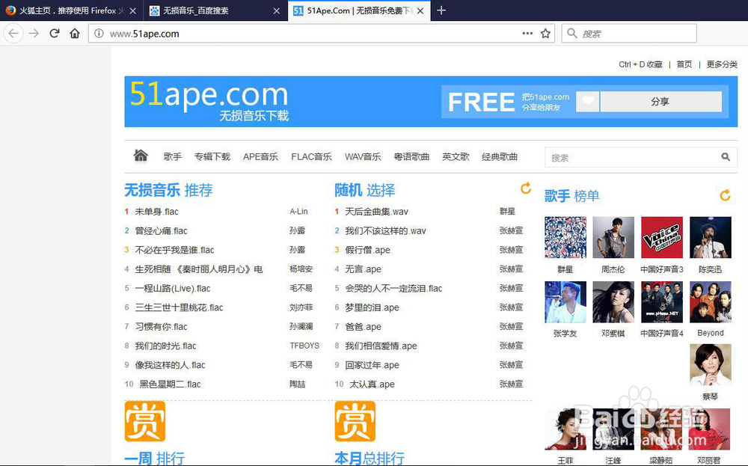The image size is (748, 466).
Task: Bookmark this page with the star icon
Action: (x=545, y=34)
